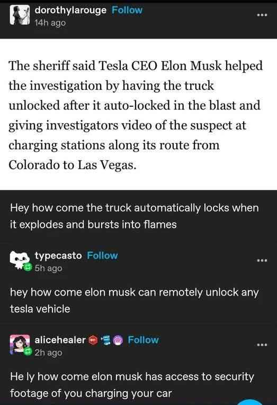277x405 pixels.
Task: Click the green reblog badge on typecasto's avatar
Action: (28, 267)
